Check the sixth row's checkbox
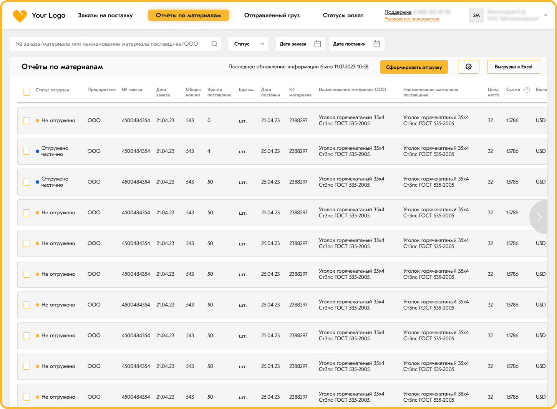557x409 pixels. click(x=27, y=274)
